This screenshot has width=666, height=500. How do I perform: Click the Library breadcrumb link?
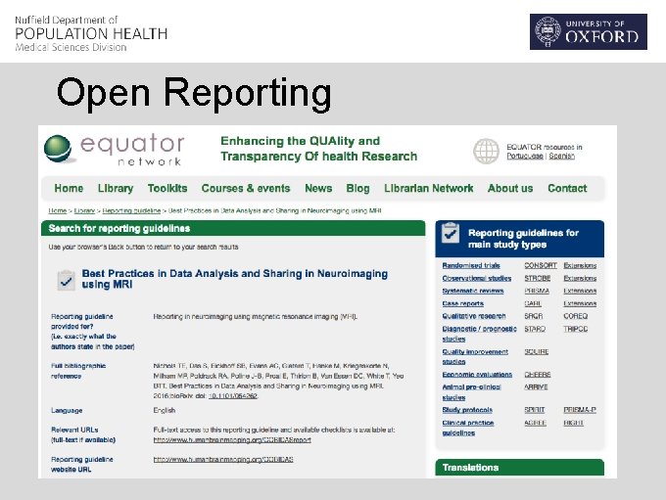click(84, 210)
